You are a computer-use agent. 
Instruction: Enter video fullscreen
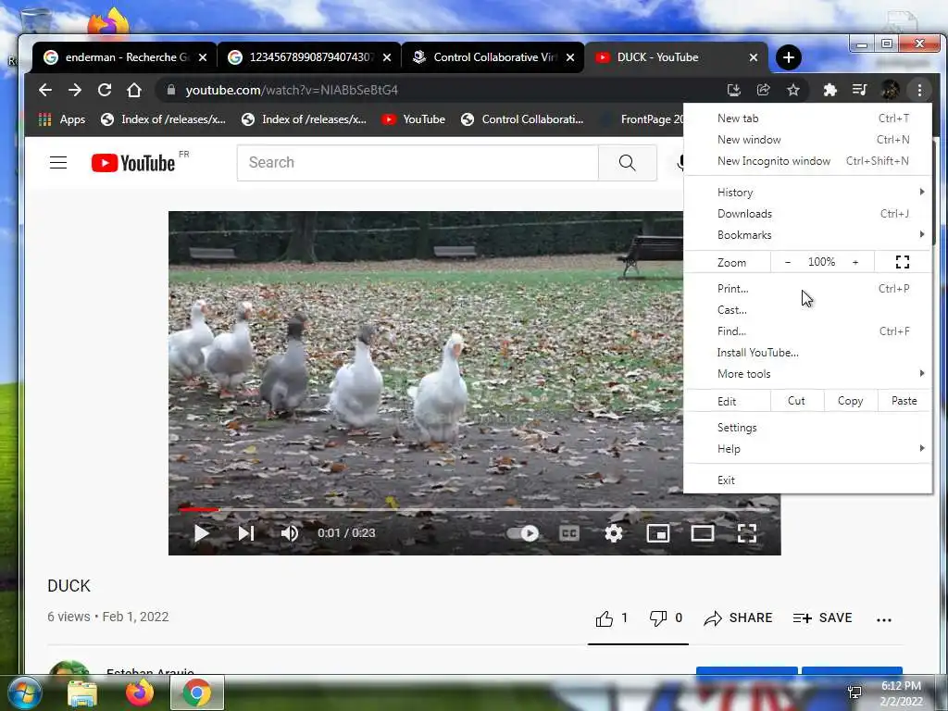click(x=747, y=533)
